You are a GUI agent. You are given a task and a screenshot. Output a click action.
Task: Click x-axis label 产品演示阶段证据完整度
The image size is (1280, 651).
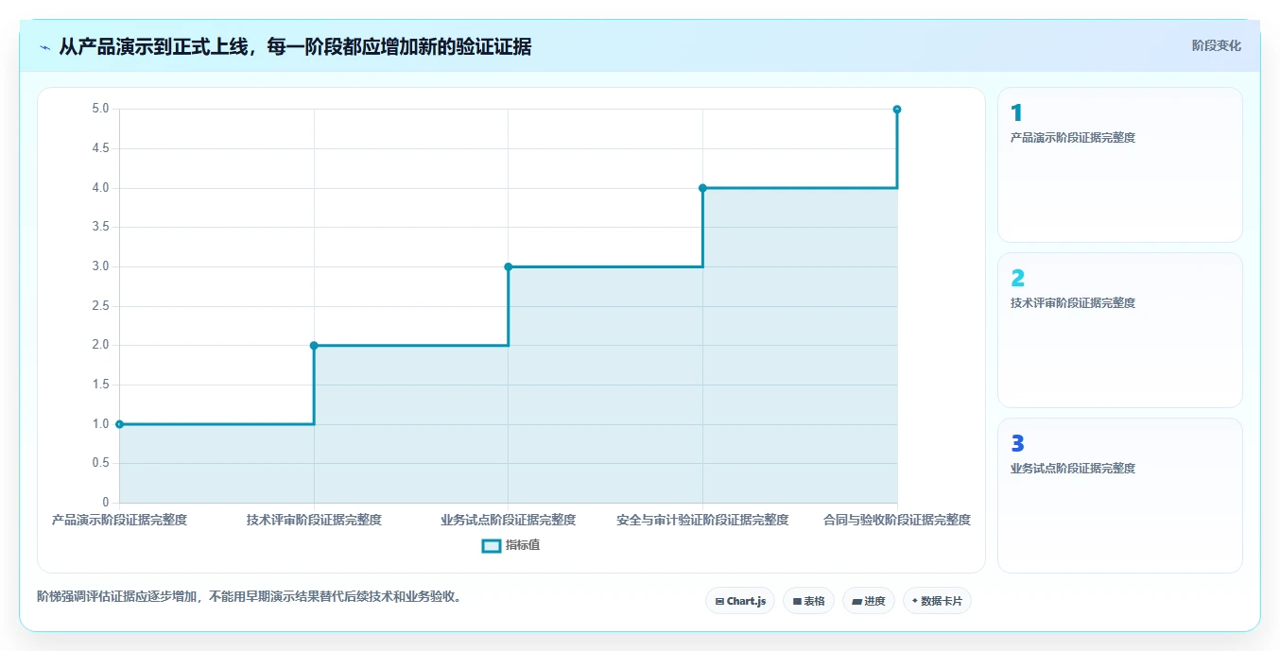click(x=119, y=520)
